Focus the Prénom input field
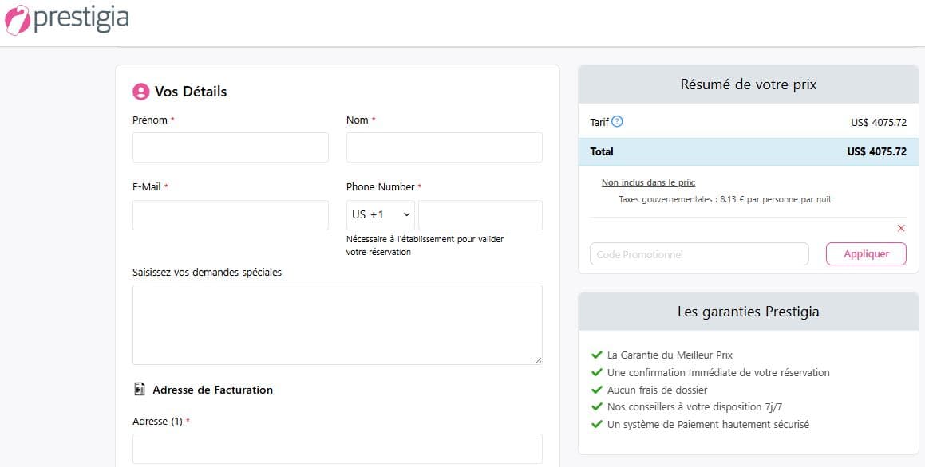This screenshot has height=467, width=925. pos(230,147)
